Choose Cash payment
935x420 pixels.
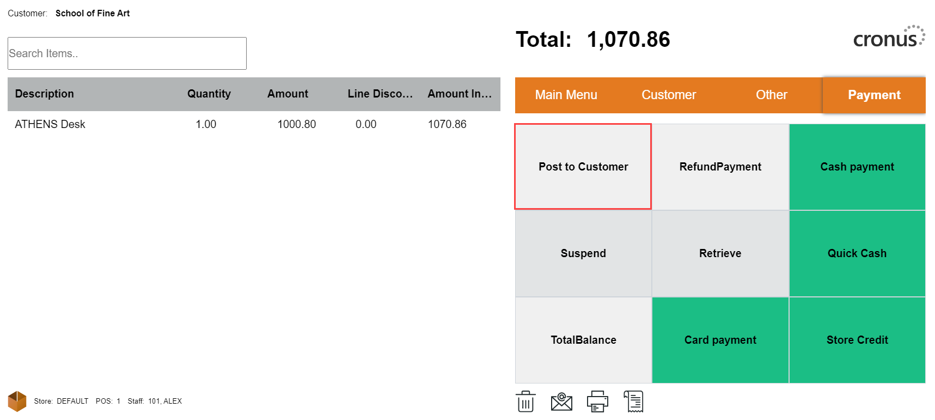click(x=857, y=167)
